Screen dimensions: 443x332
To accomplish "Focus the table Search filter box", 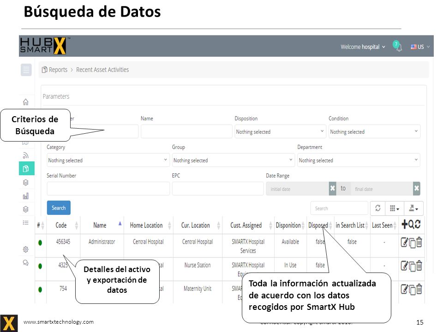I will click(x=339, y=208).
